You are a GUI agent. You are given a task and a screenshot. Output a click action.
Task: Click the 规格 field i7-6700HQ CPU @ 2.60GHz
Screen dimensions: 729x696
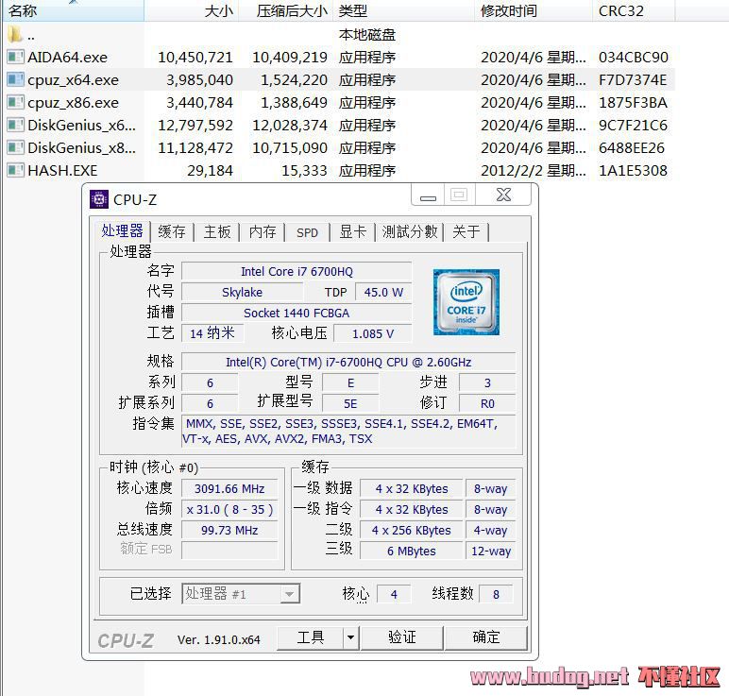click(x=348, y=363)
